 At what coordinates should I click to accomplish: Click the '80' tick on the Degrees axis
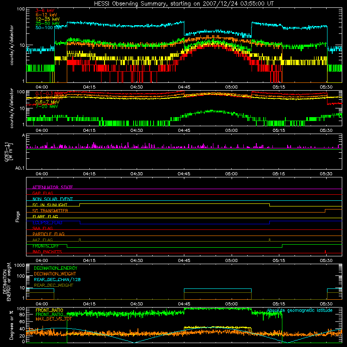[22, 314]
